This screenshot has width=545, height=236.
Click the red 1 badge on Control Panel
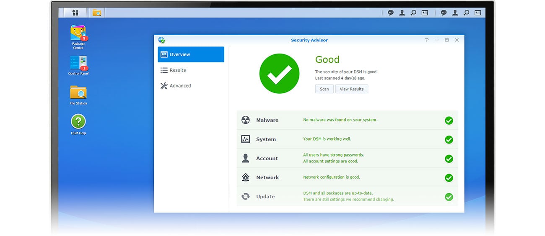[x=84, y=68]
